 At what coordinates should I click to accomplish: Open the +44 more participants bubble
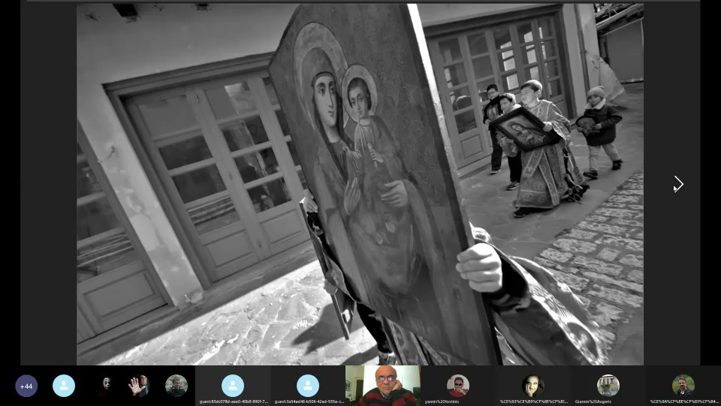click(26, 386)
